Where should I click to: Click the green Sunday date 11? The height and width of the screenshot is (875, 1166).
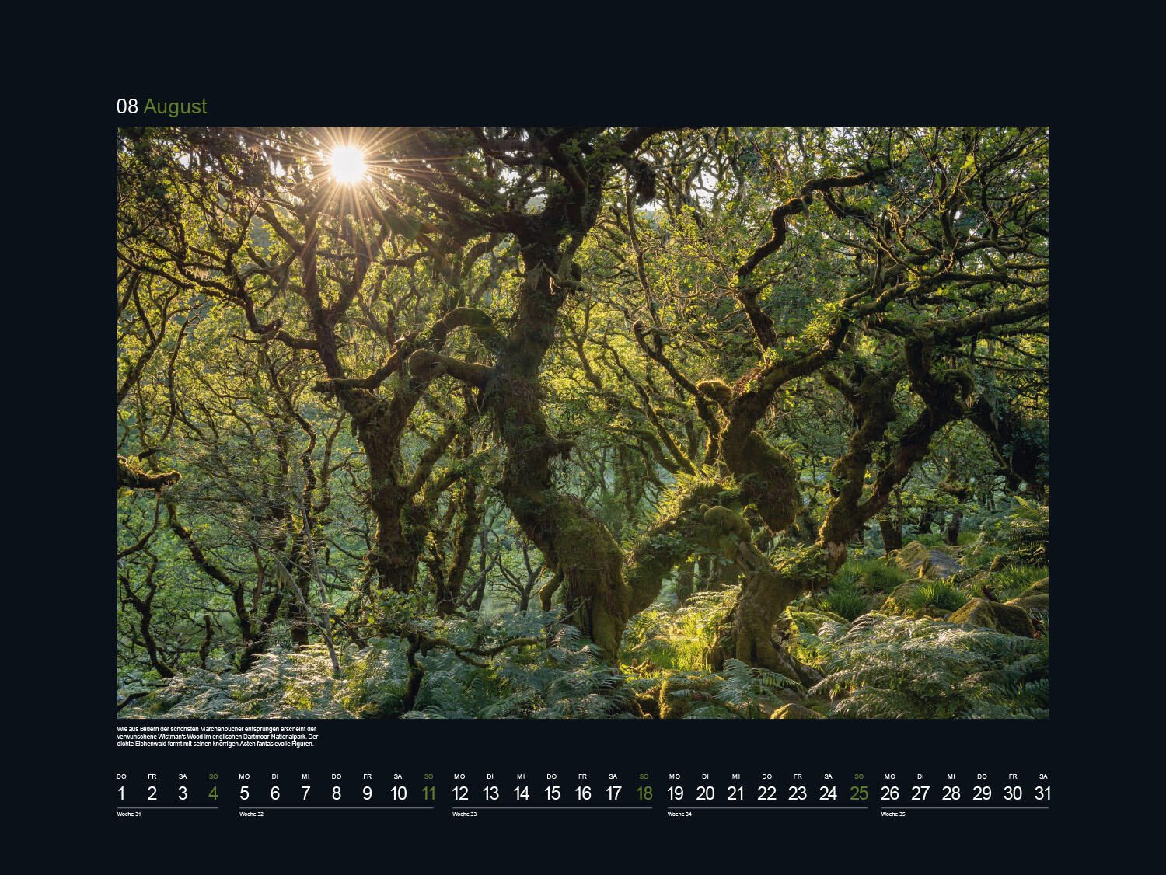428,793
